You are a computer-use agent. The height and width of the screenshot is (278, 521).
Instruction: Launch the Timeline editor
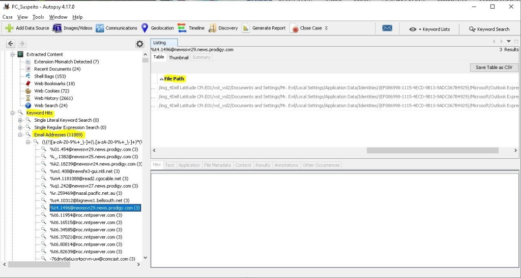[183, 28]
